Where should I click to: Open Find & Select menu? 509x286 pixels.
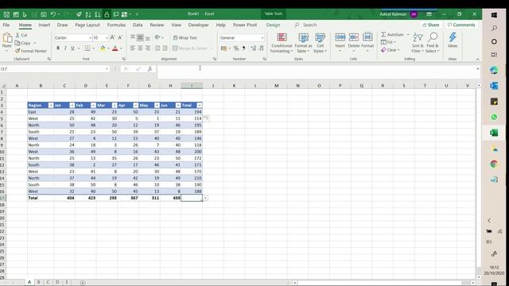433,43
